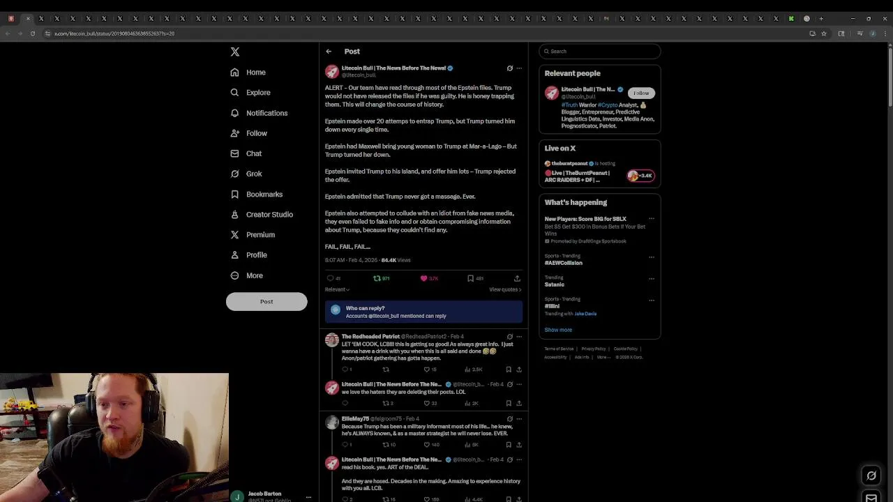Open Follow in sidebar
The image size is (893, 502).
(249, 133)
